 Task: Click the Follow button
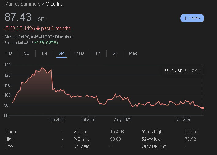tap(192, 18)
